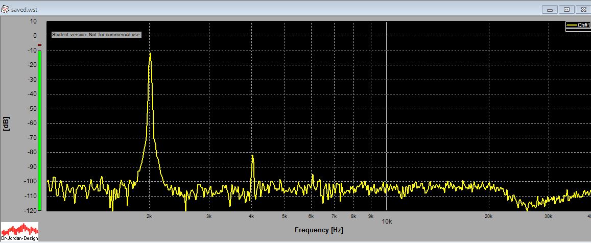Select the Ch#1 legend entry
The width and height of the screenshot is (591, 243).
(x=578, y=25)
